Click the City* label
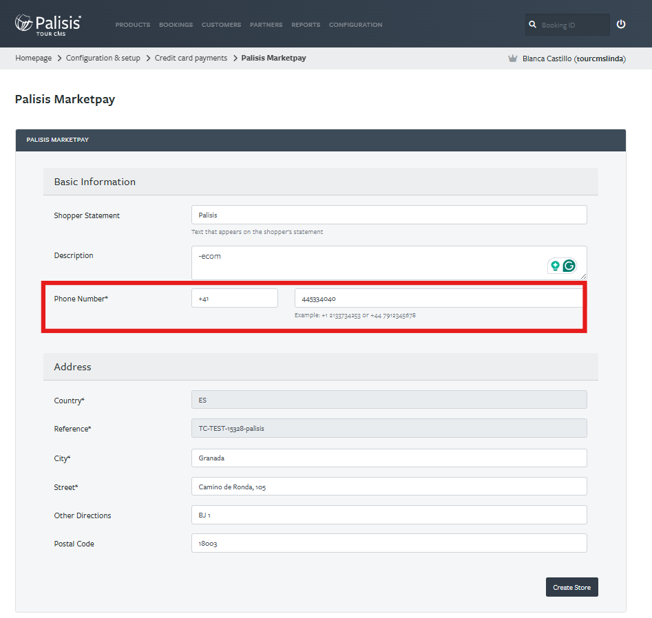This screenshot has height=618, width=652. point(62,458)
